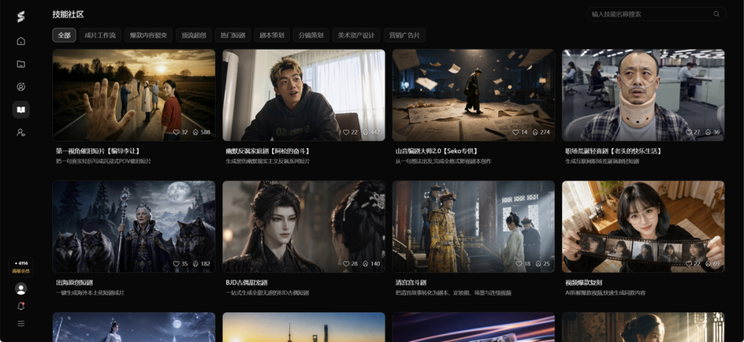The width and height of the screenshot is (744, 342).
Task: Open the Qing palace emperor thumbnail
Action: 473,227
